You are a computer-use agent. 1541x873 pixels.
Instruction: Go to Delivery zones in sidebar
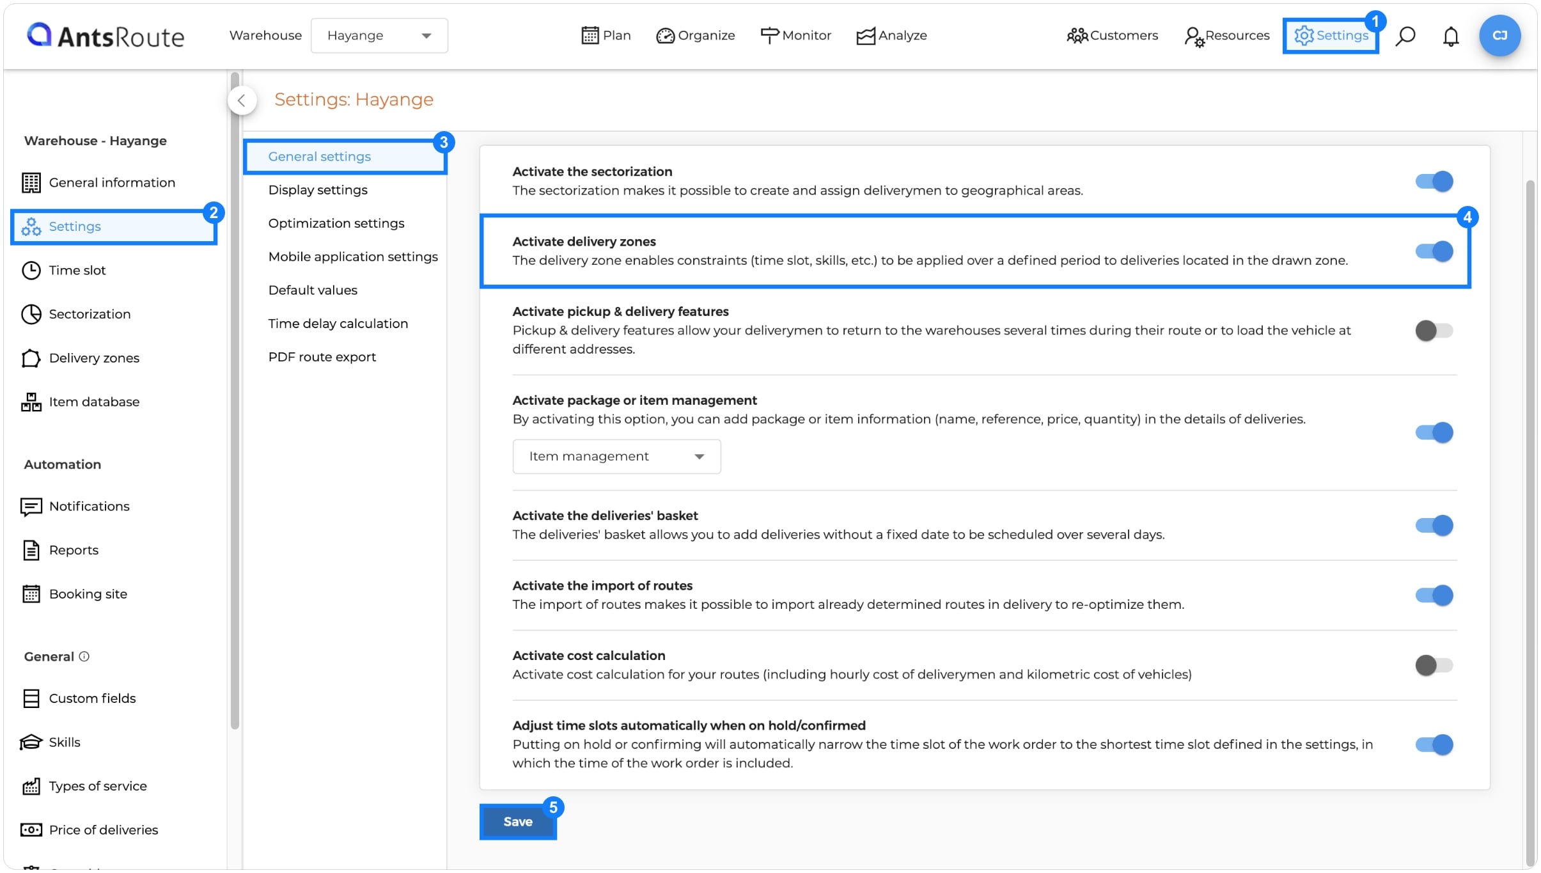[x=94, y=358]
